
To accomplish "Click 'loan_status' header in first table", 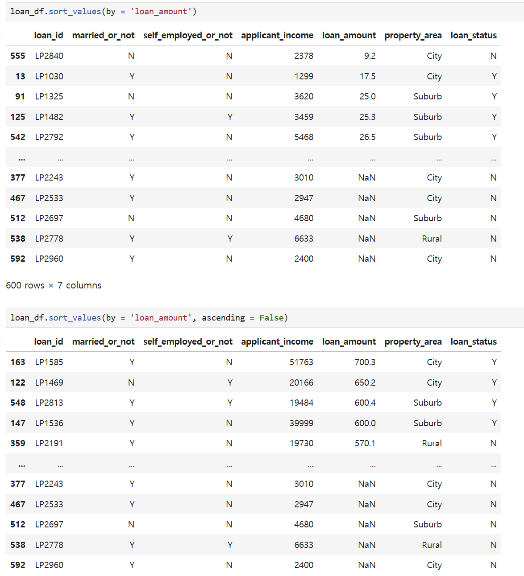I will pos(474,35).
